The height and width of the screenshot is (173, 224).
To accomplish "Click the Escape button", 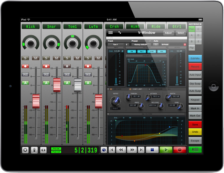I will pyautogui.click(x=195, y=141).
